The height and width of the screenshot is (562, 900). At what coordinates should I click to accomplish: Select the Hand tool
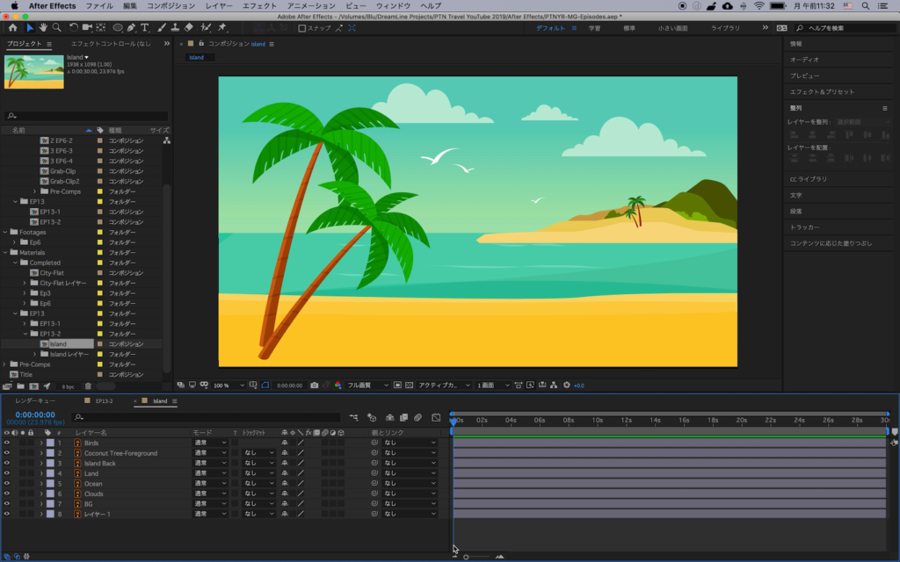point(43,28)
